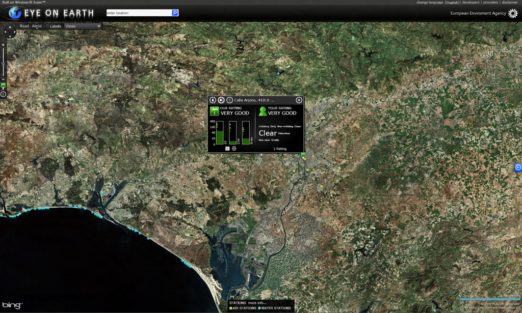This screenshot has width=522, height=313.
Task: Click the globe icon under the charts
Action: (x=234, y=149)
